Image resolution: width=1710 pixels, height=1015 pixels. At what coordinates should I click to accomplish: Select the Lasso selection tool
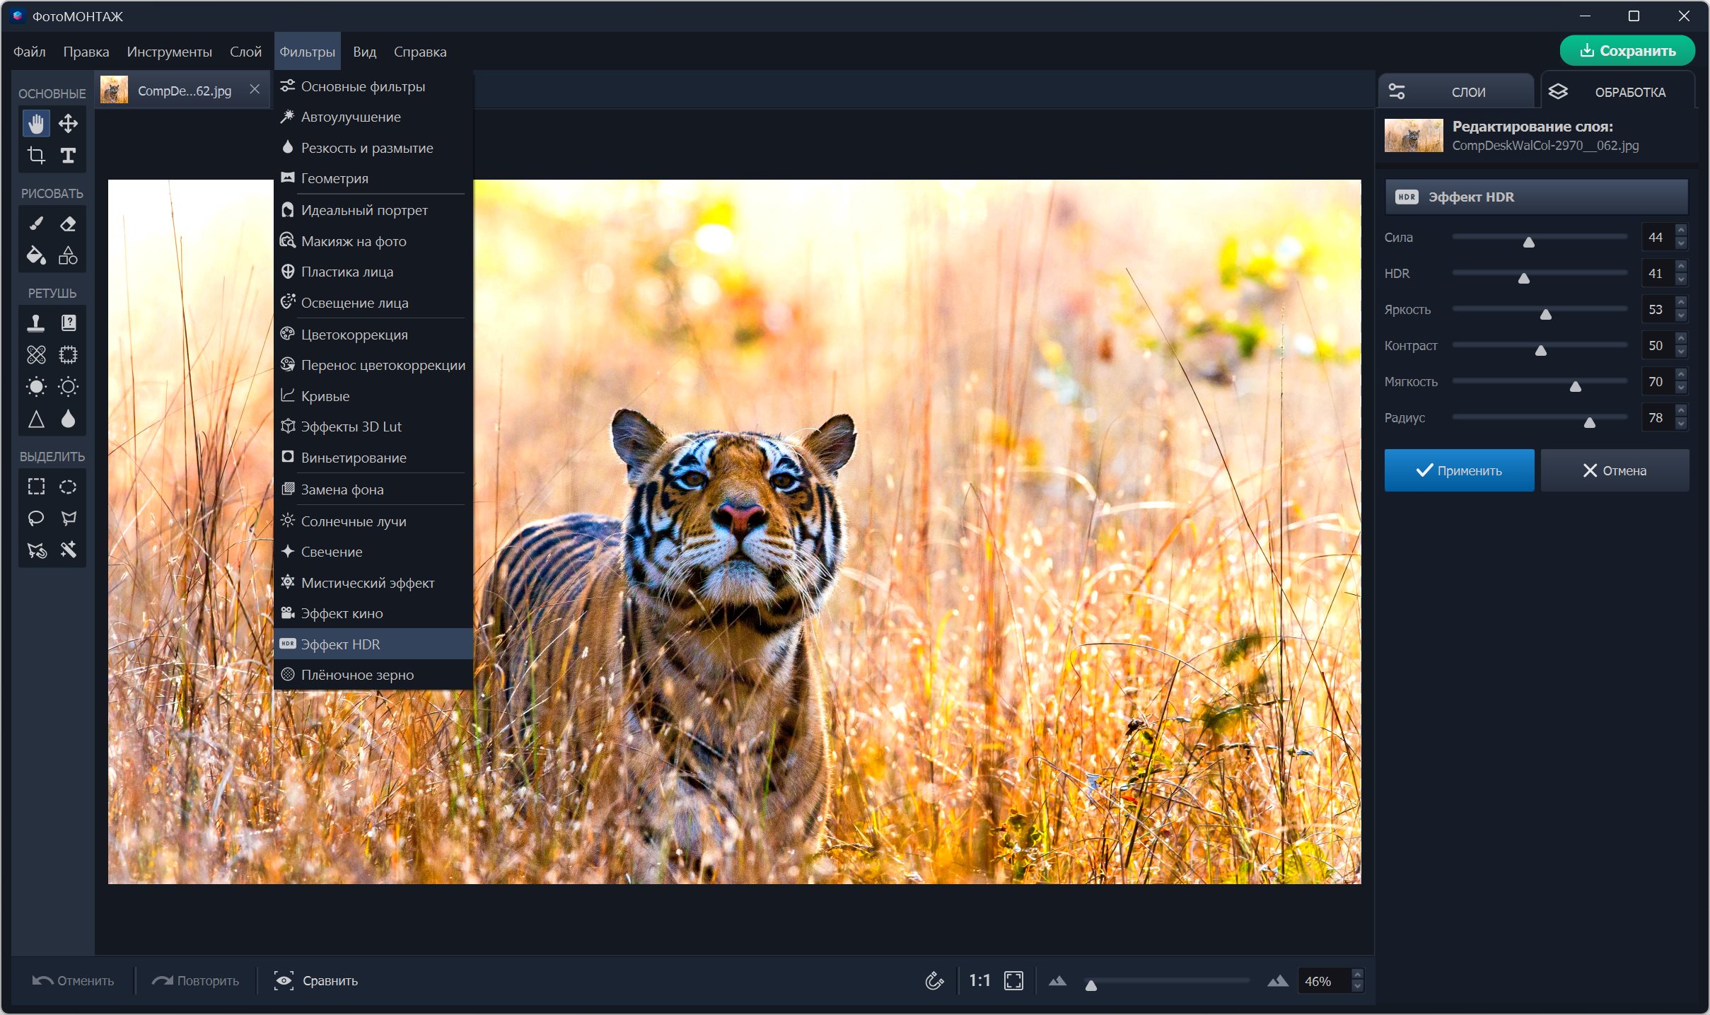(x=36, y=518)
